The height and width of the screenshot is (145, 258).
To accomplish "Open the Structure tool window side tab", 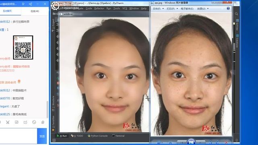I will pos(53,104).
